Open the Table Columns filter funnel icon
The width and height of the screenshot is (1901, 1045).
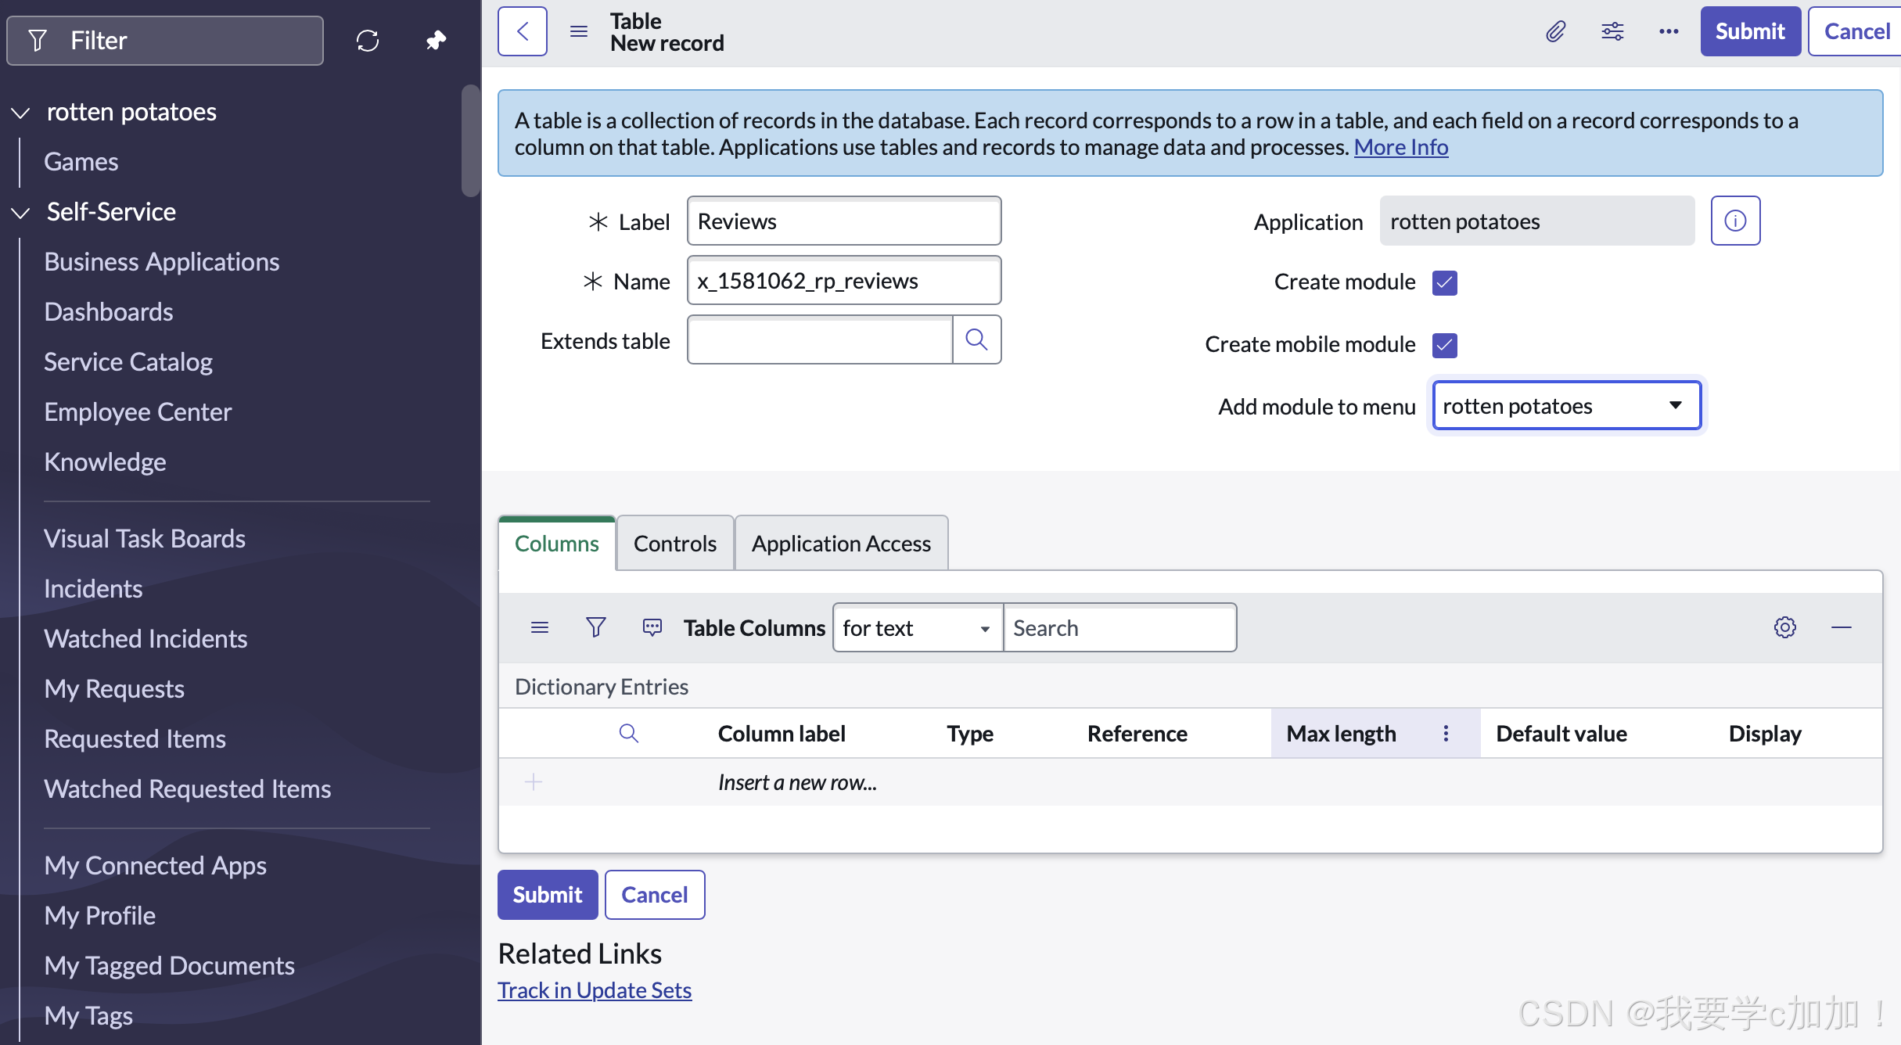point(595,627)
